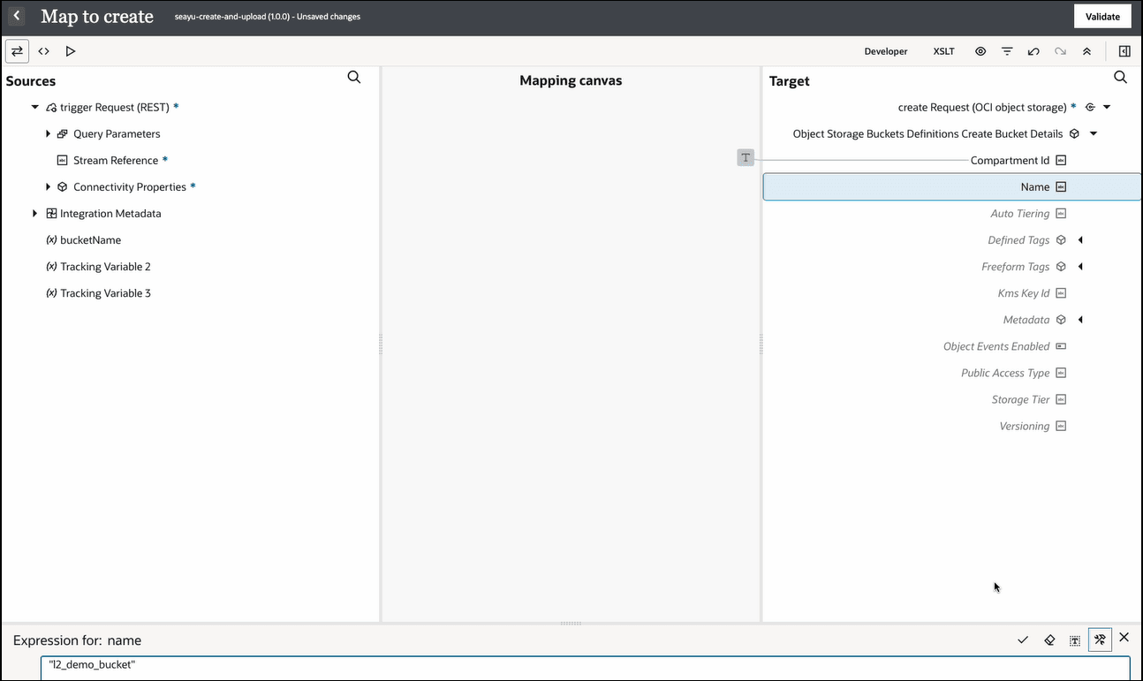1143x681 pixels.
Task: Click the dotted T text icon in expression bar
Action: [1074, 639]
